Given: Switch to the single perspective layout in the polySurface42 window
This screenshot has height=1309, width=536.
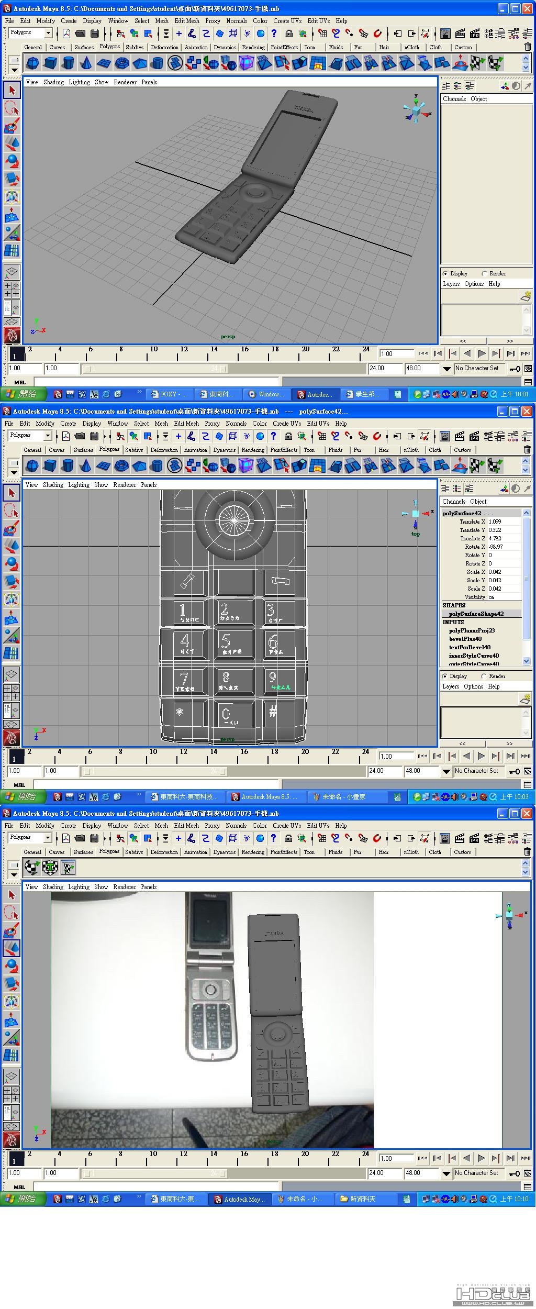Looking at the screenshot, I should (x=12, y=674).
